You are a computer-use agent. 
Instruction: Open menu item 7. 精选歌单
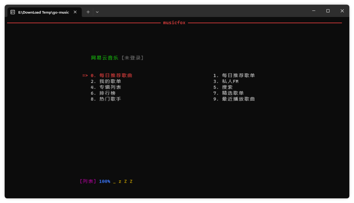tap(229, 93)
